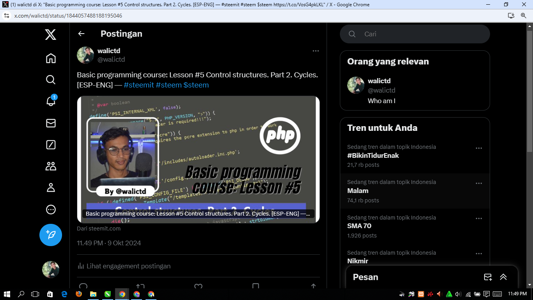Open the XAMPP tray icon

(421, 294)
